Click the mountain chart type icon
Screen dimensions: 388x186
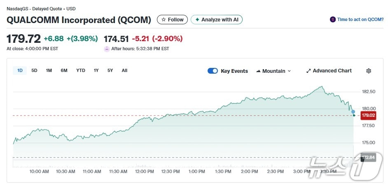coord(258,71)
